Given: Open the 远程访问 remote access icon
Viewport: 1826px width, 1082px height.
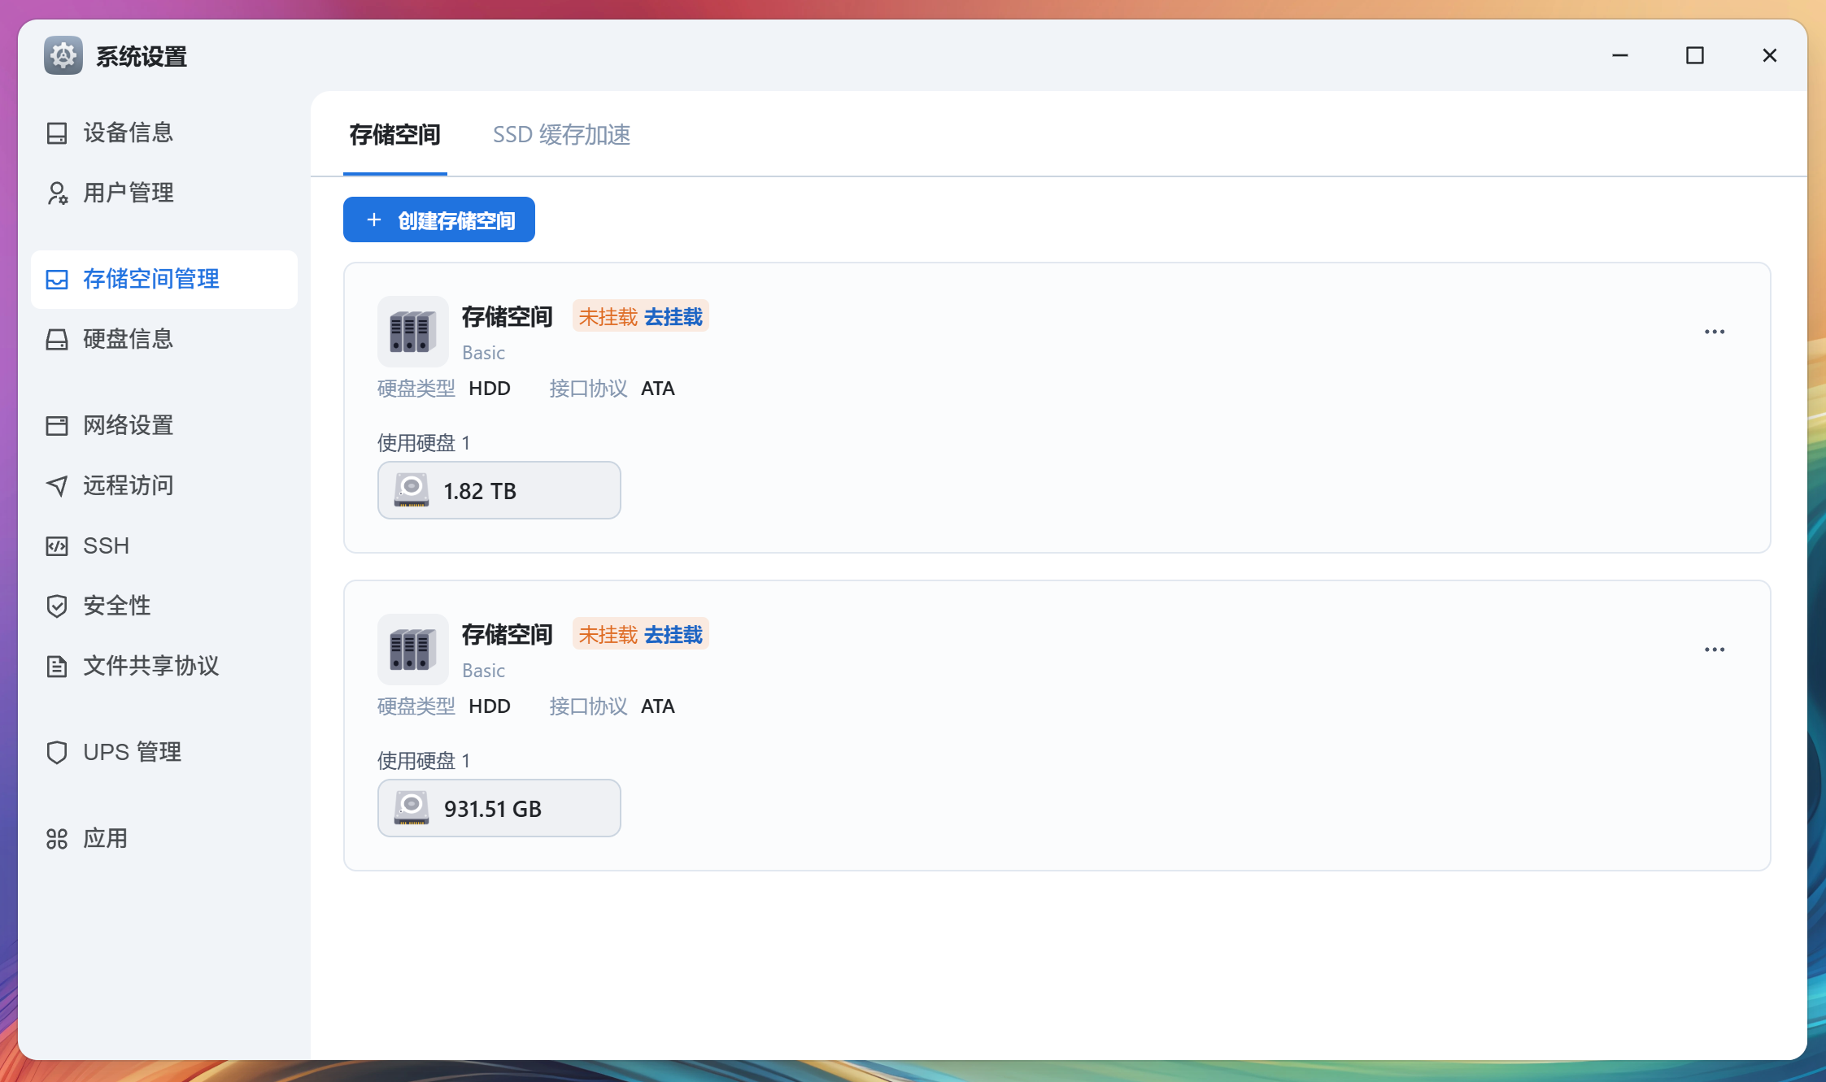Looking at the screenshot, I should pos(57,485).
